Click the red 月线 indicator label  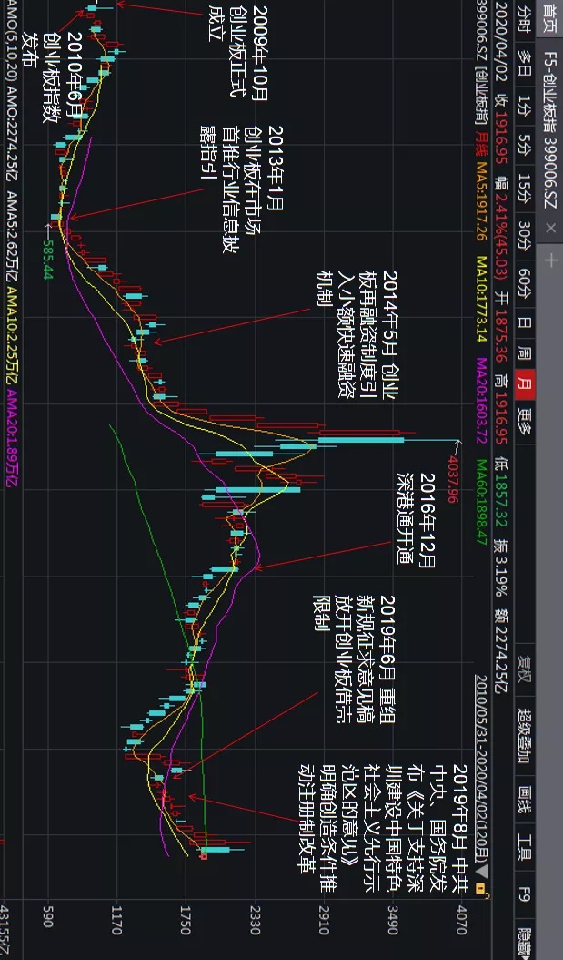click(x=481, y=145)
